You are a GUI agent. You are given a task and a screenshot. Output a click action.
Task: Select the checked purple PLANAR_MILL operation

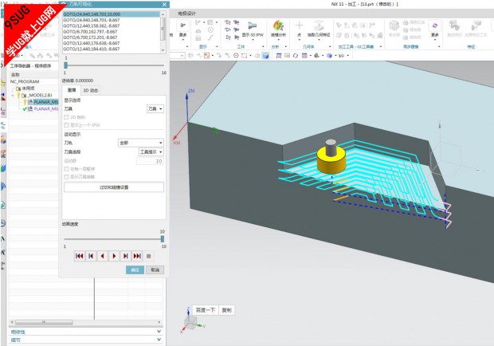(x=46, y=108)
